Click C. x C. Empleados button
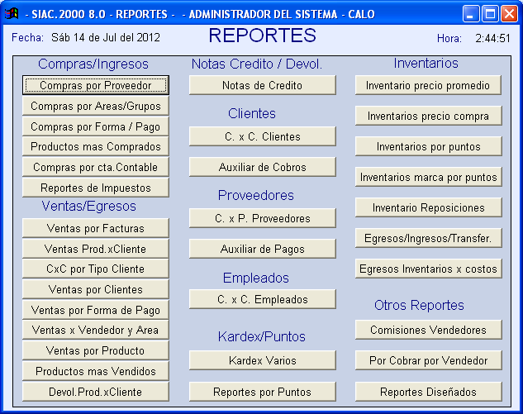 pyautogui.click(x=262, y=300)
